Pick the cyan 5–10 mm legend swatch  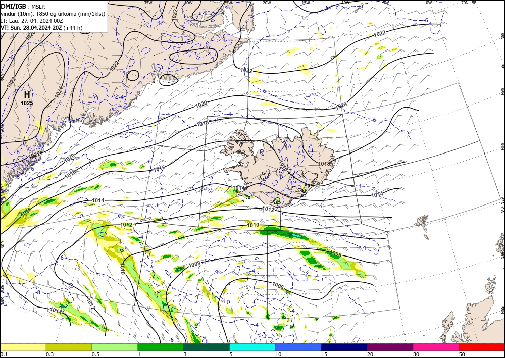pos(252,347)
